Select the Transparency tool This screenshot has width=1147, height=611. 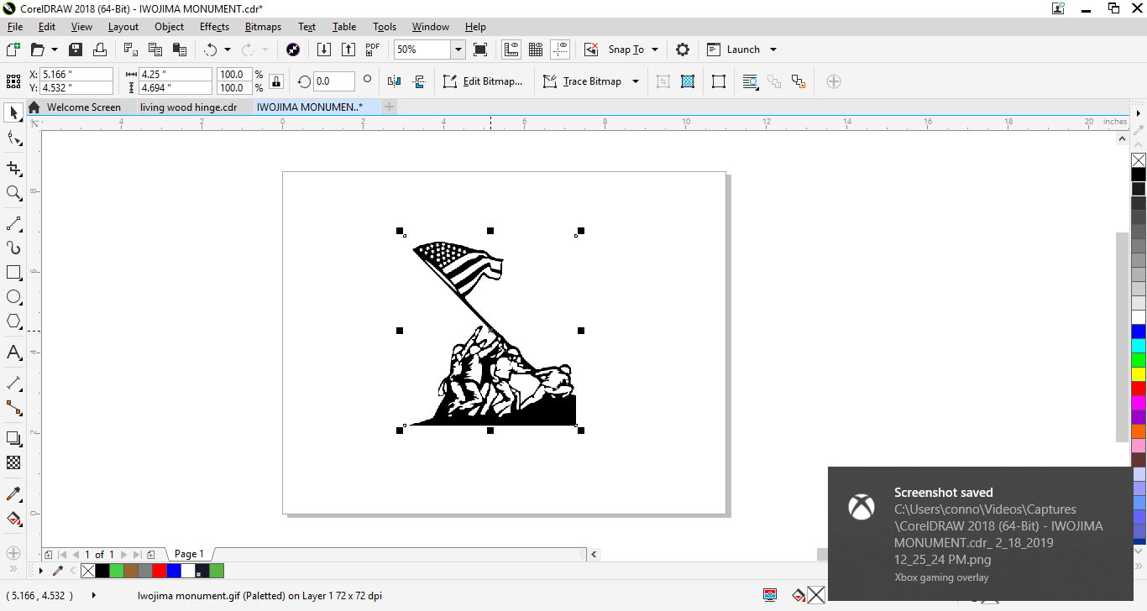coord(13,462)
